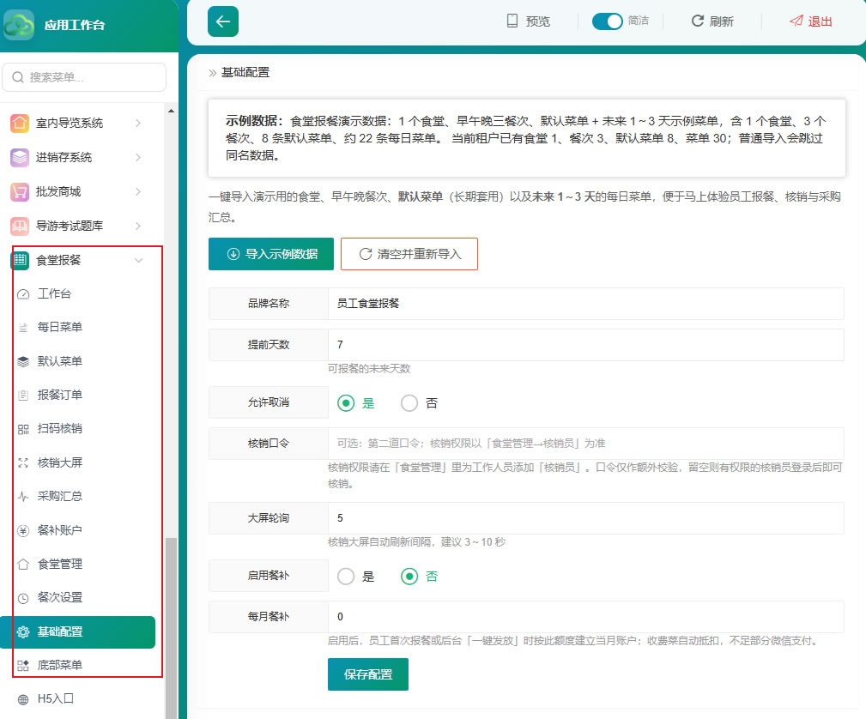Select the 批发商城 shopping cart icon
This screenshot has height=719, width=866.
click(20, 191)
